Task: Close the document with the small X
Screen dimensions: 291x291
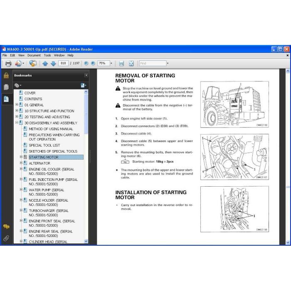Action: pyautogui.click(x=288, y=55)
